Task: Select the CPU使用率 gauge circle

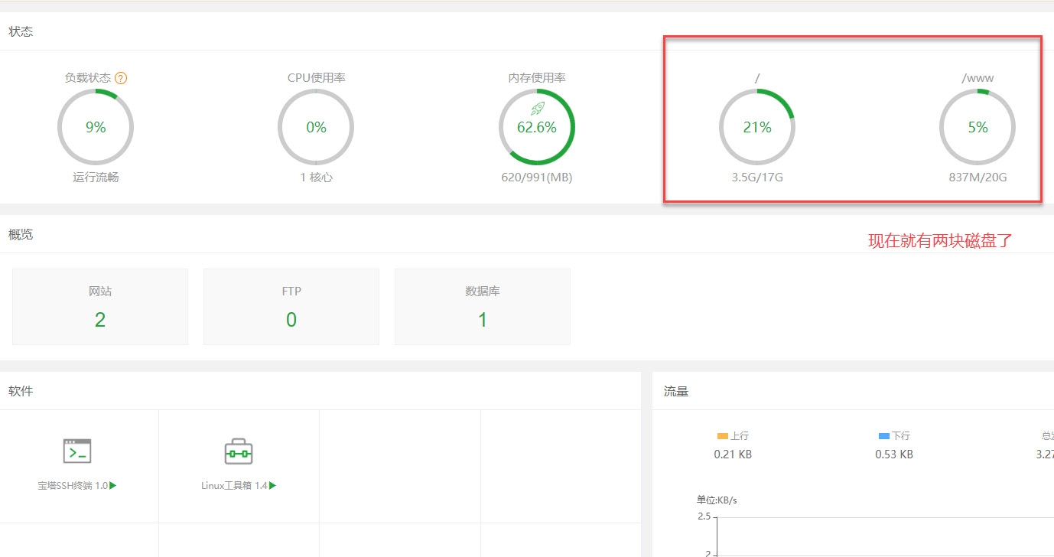Action: [315, 127]
